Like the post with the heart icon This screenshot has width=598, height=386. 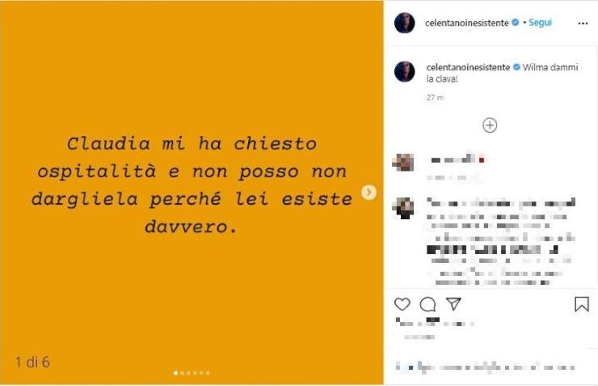point(402,304)
